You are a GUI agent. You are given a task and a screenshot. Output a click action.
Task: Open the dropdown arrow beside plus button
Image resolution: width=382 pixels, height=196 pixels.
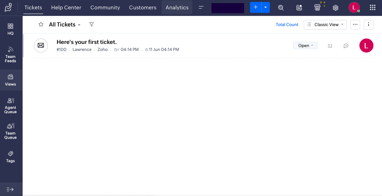click(266, 7)
